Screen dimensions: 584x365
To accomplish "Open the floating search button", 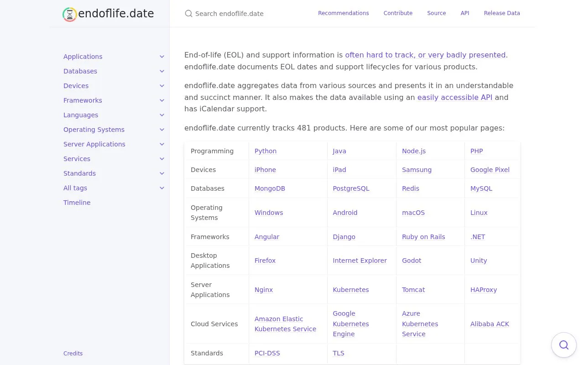I will (x=563, y=345).
